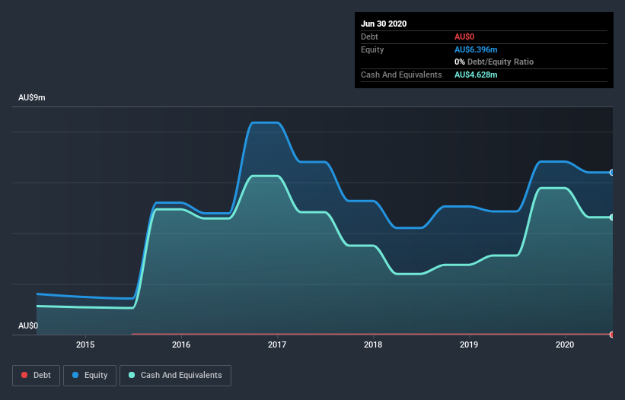Click the Cash And Equivalents tooltip label
The image size is (625, 400).
click(401, 75)
